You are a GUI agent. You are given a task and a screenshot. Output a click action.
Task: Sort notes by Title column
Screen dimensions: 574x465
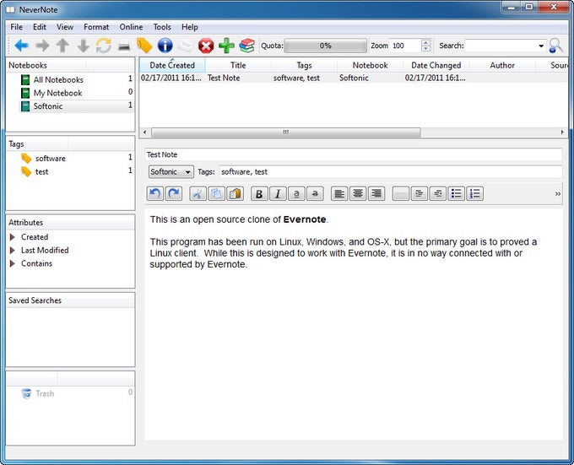[x=238, y=66]
